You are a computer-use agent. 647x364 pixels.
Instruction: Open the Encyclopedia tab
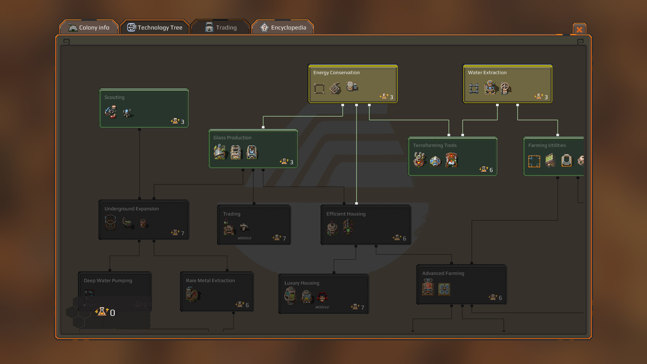(x=283, y=28)
